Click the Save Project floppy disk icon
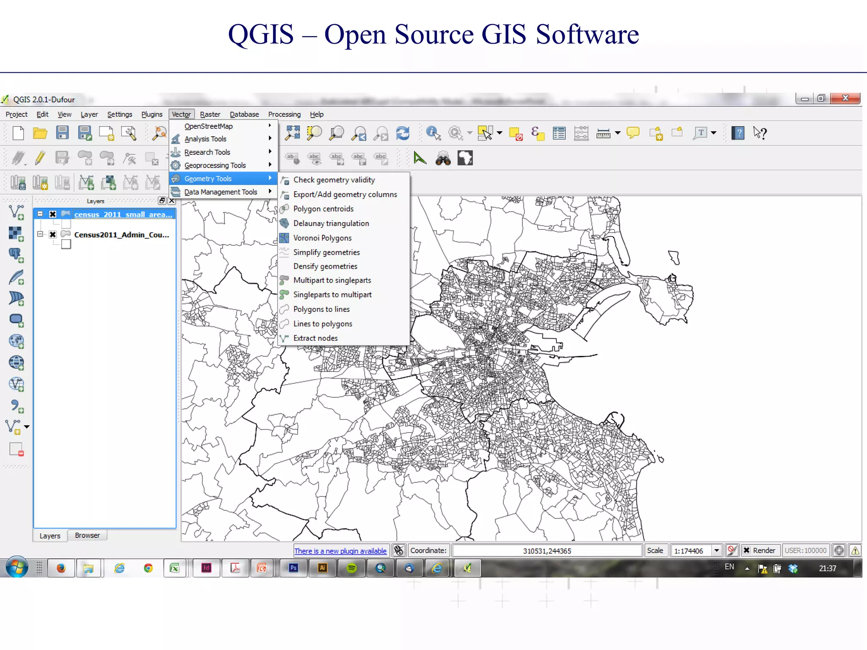Screen dimensions: 867x650 click(62, 133)
